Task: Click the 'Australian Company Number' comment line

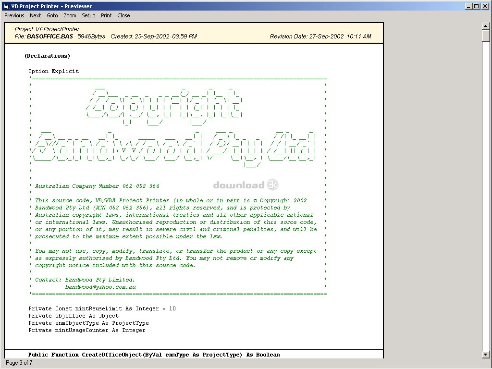Action: tap(97, 186)
